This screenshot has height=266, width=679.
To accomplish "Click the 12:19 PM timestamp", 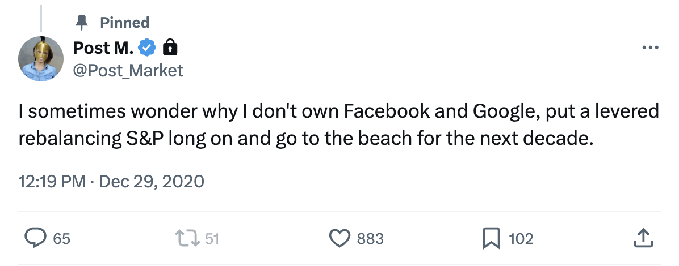I will (x=51, y=182).
